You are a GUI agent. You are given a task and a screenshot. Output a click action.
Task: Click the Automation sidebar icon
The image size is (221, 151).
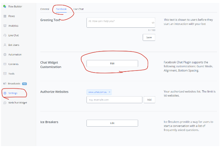(5, 54)
